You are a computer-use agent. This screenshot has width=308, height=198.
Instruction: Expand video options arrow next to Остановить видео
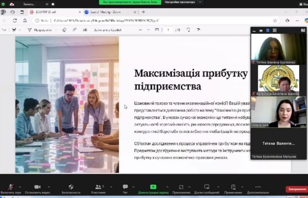pyautogui.click(x=49, y=187)
